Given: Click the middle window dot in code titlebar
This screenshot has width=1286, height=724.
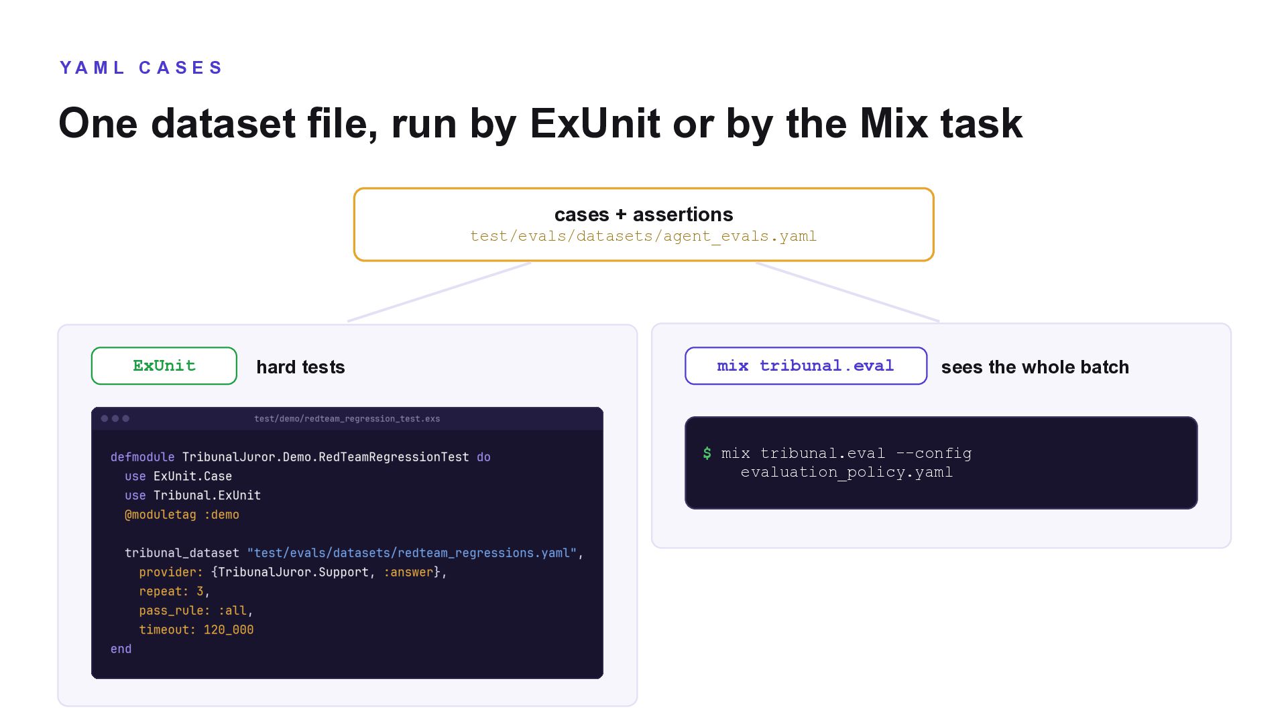Looking at the screenshot, I should [x=115, y=418].
